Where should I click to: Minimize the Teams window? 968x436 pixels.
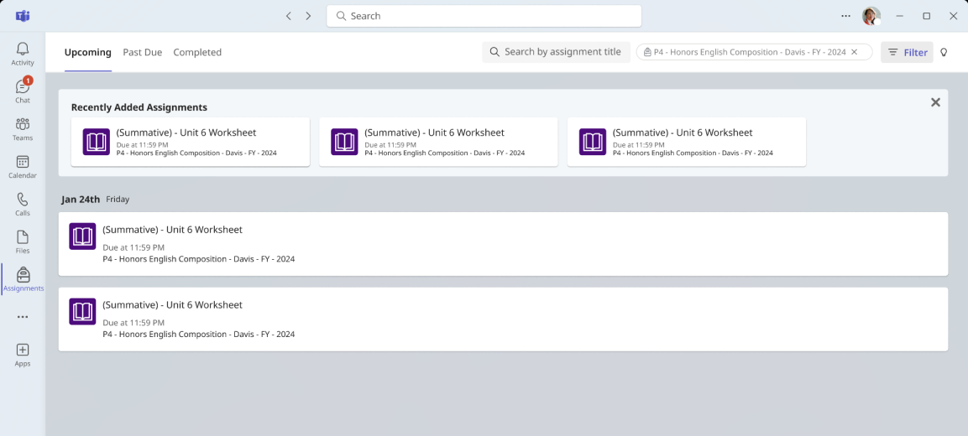click(899, 16)
